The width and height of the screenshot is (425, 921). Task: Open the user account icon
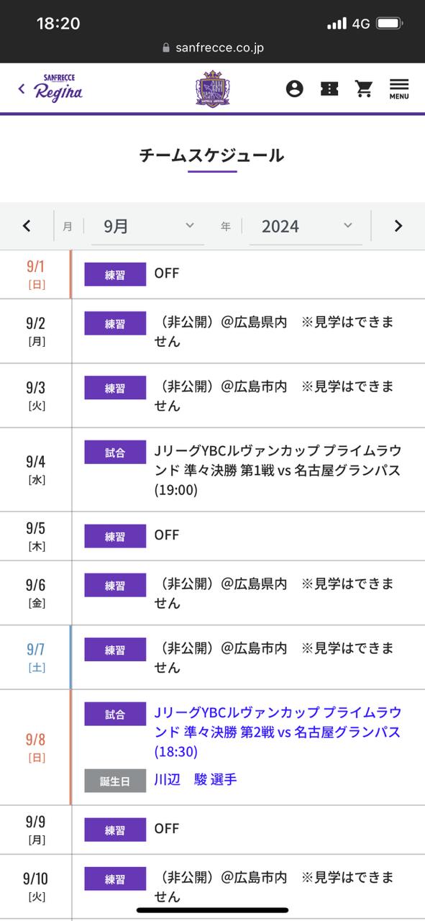click(294, 89)
